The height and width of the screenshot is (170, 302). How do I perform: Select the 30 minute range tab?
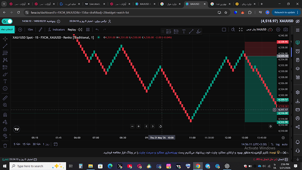click(x=36, y=144)
